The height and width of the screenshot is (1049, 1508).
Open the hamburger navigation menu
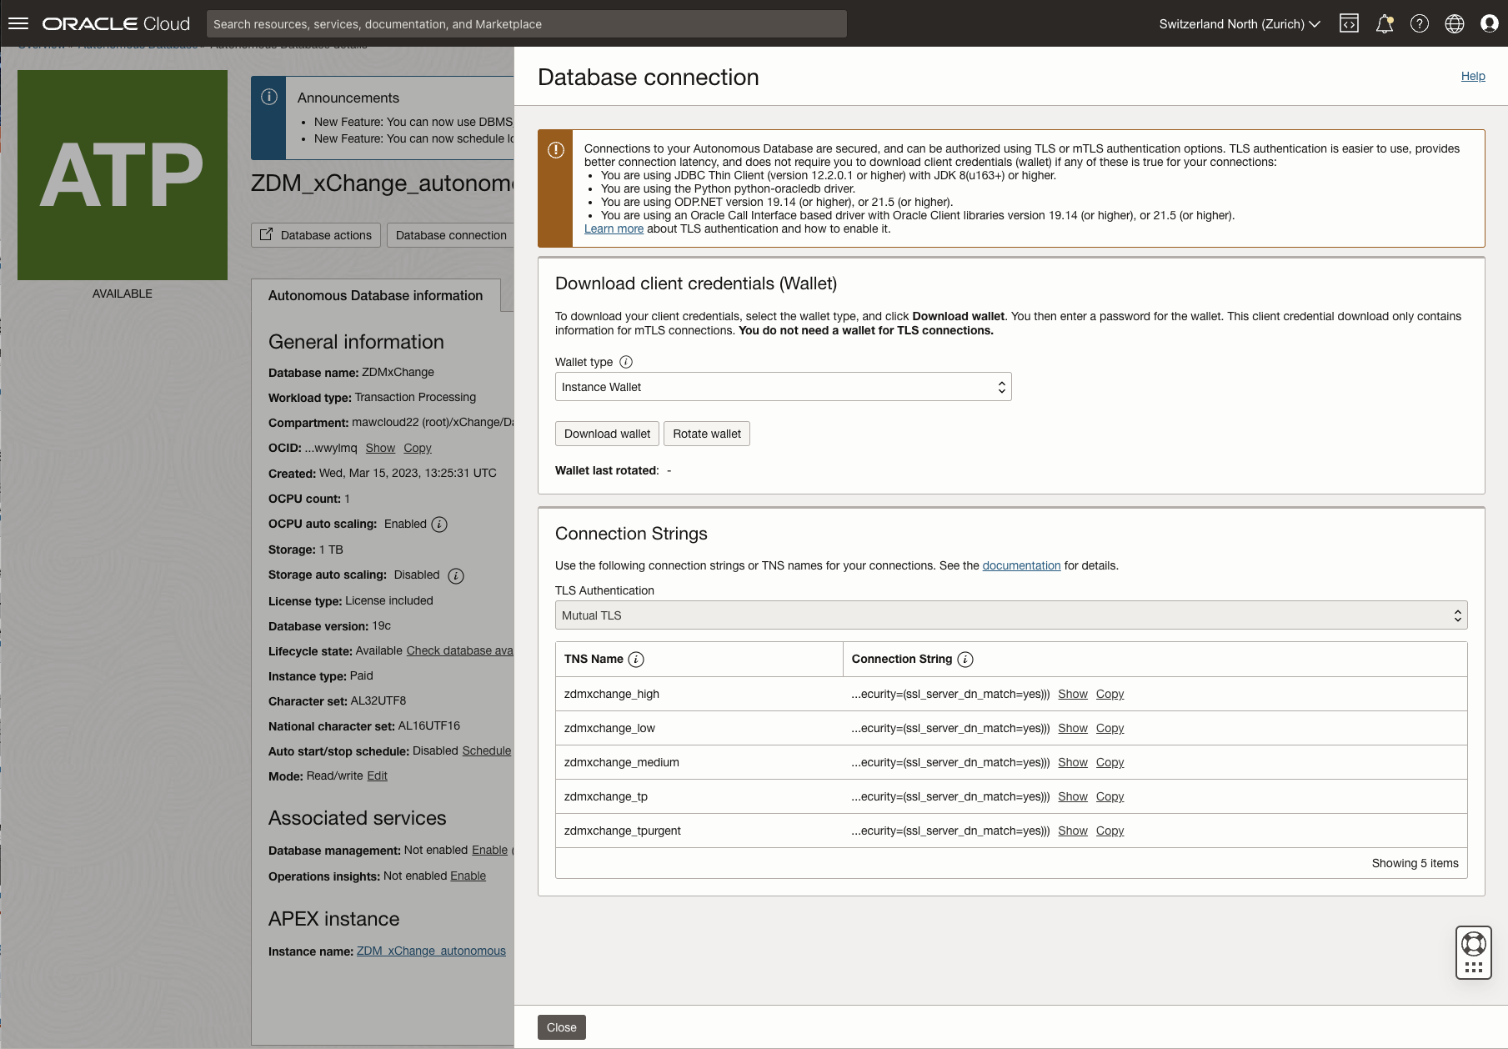(18, 23)
